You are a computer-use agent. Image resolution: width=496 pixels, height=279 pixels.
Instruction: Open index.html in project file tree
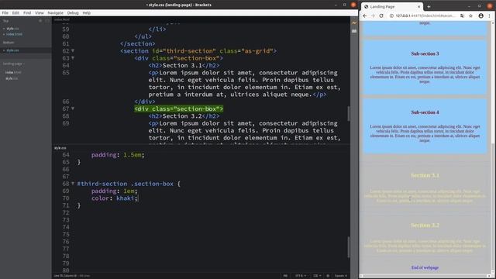(x=13, y=72)
